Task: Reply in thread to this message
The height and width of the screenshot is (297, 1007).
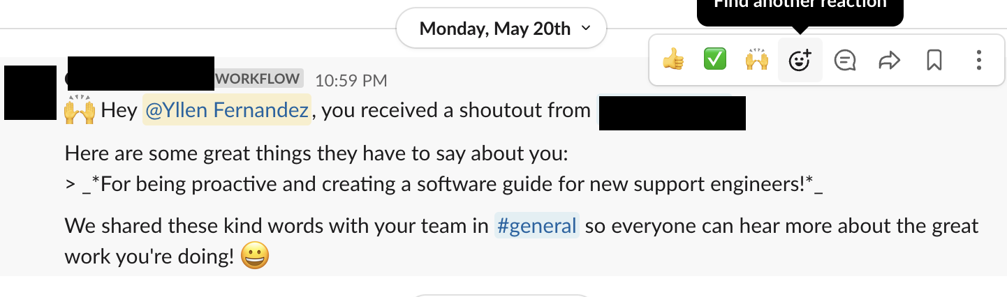Action: point(845,61)
